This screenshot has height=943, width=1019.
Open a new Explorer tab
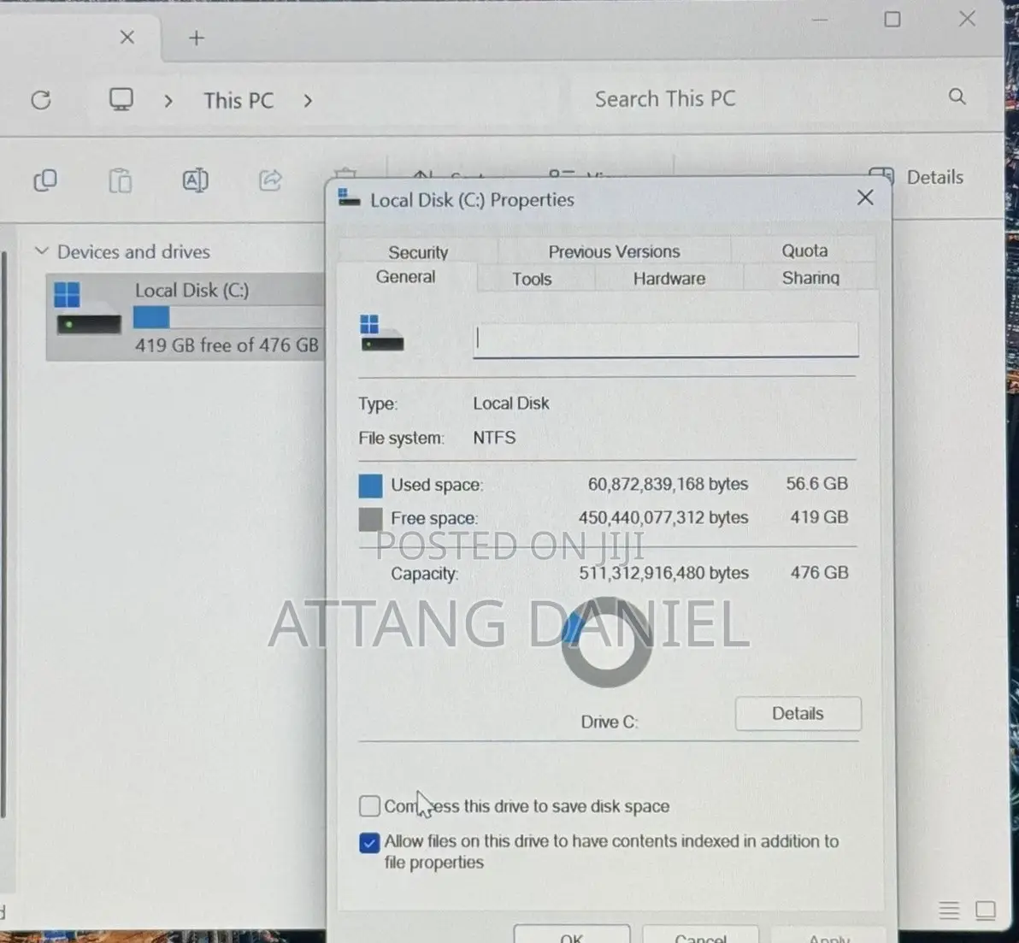197,38
